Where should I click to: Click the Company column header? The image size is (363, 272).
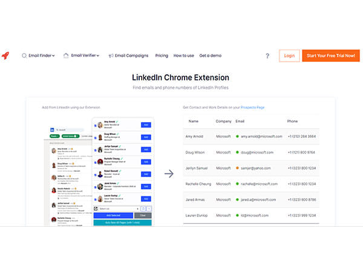[223, 121]
